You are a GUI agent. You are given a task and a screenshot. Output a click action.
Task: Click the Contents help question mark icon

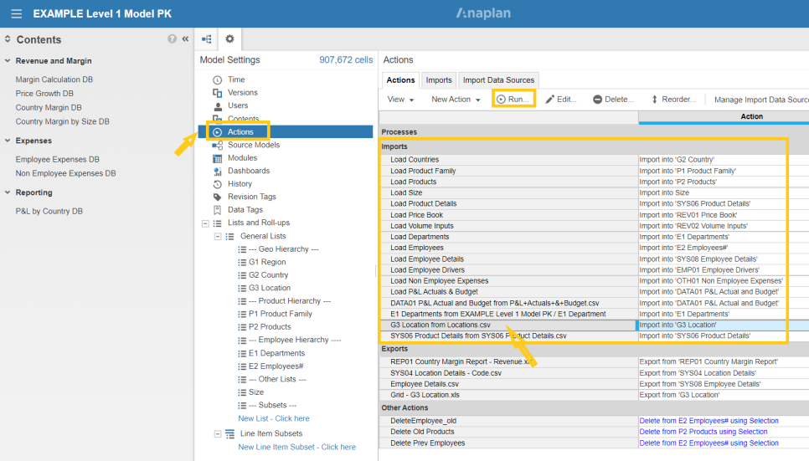pos(172,38)
